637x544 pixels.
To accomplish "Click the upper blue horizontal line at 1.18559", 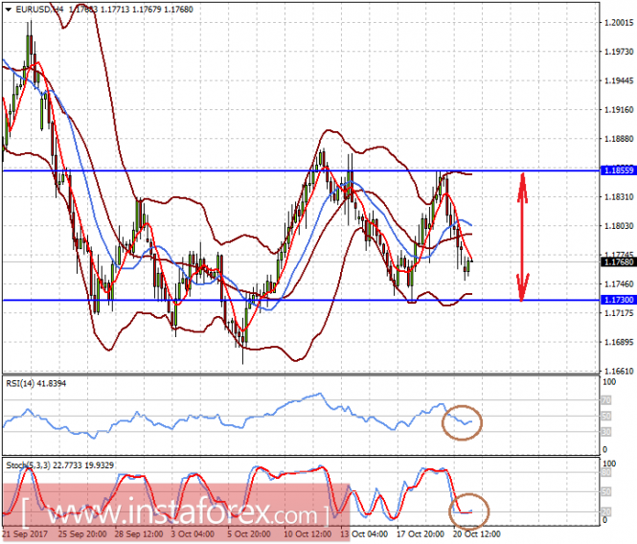I will (x=301, y=170).
